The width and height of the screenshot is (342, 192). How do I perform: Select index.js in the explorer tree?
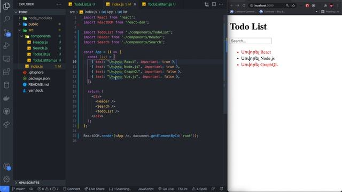pos(37,66)
